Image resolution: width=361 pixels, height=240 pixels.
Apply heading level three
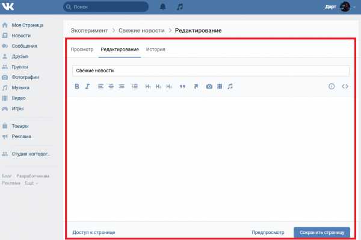point(169,86)
